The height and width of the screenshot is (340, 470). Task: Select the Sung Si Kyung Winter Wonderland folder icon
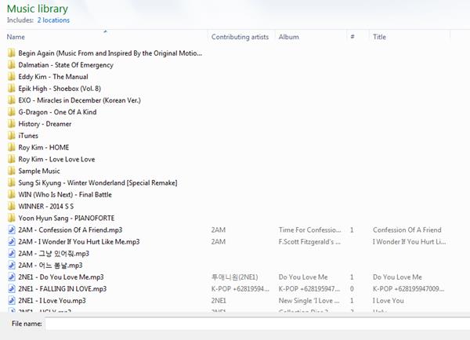[12, 183]
